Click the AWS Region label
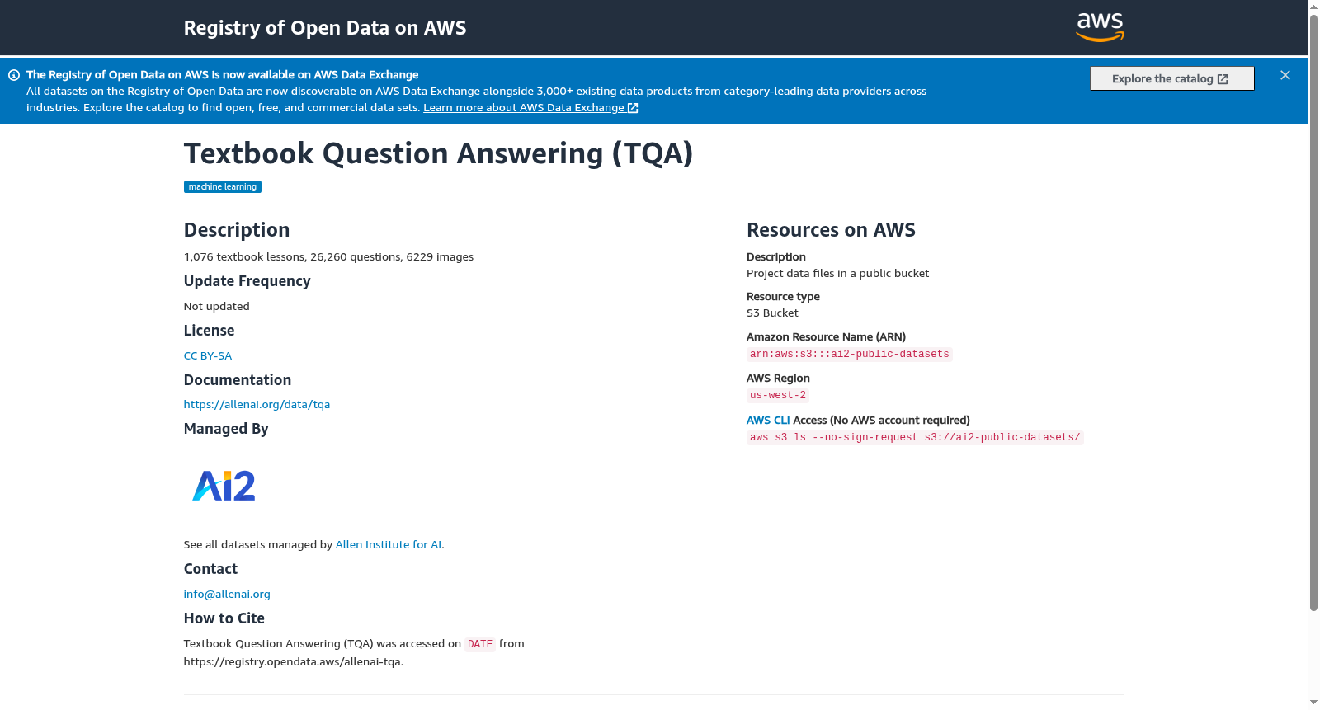 [x=778, y=379]
